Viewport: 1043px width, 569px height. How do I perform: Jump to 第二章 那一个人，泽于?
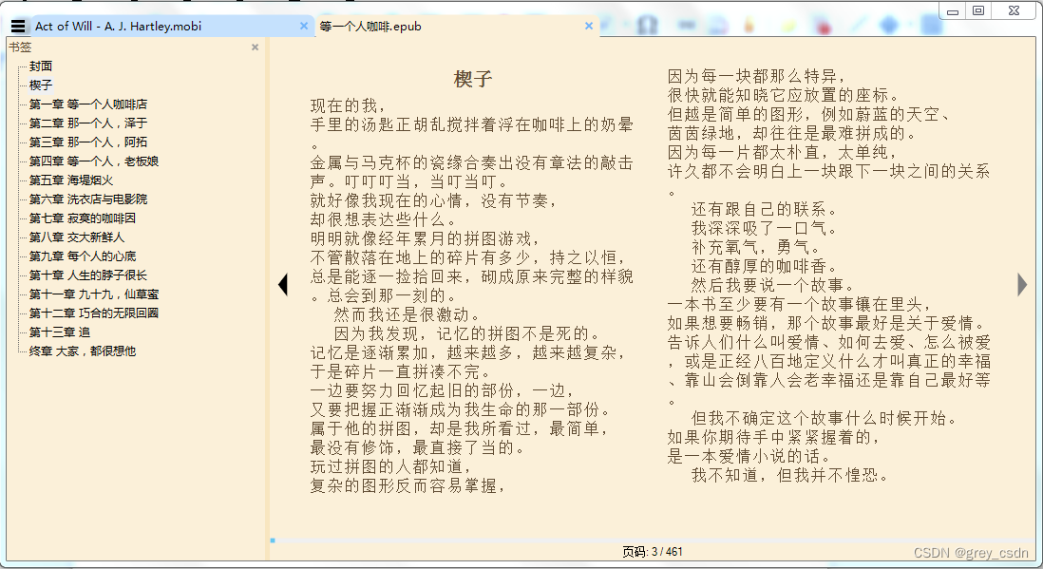coord(87,123)
